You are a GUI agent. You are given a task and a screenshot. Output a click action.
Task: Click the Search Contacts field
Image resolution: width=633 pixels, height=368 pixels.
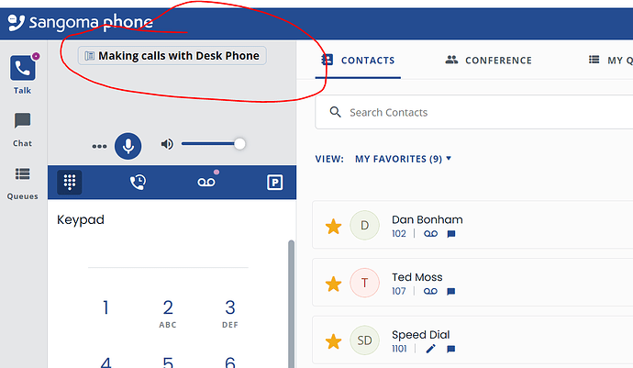tap(477, 113)
